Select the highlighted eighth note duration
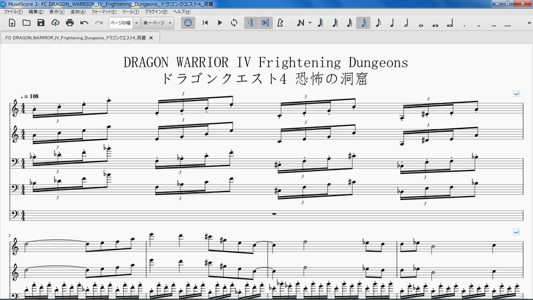Image resolution: width=533 pixels, height=300 pixels. tap(363, 23)
